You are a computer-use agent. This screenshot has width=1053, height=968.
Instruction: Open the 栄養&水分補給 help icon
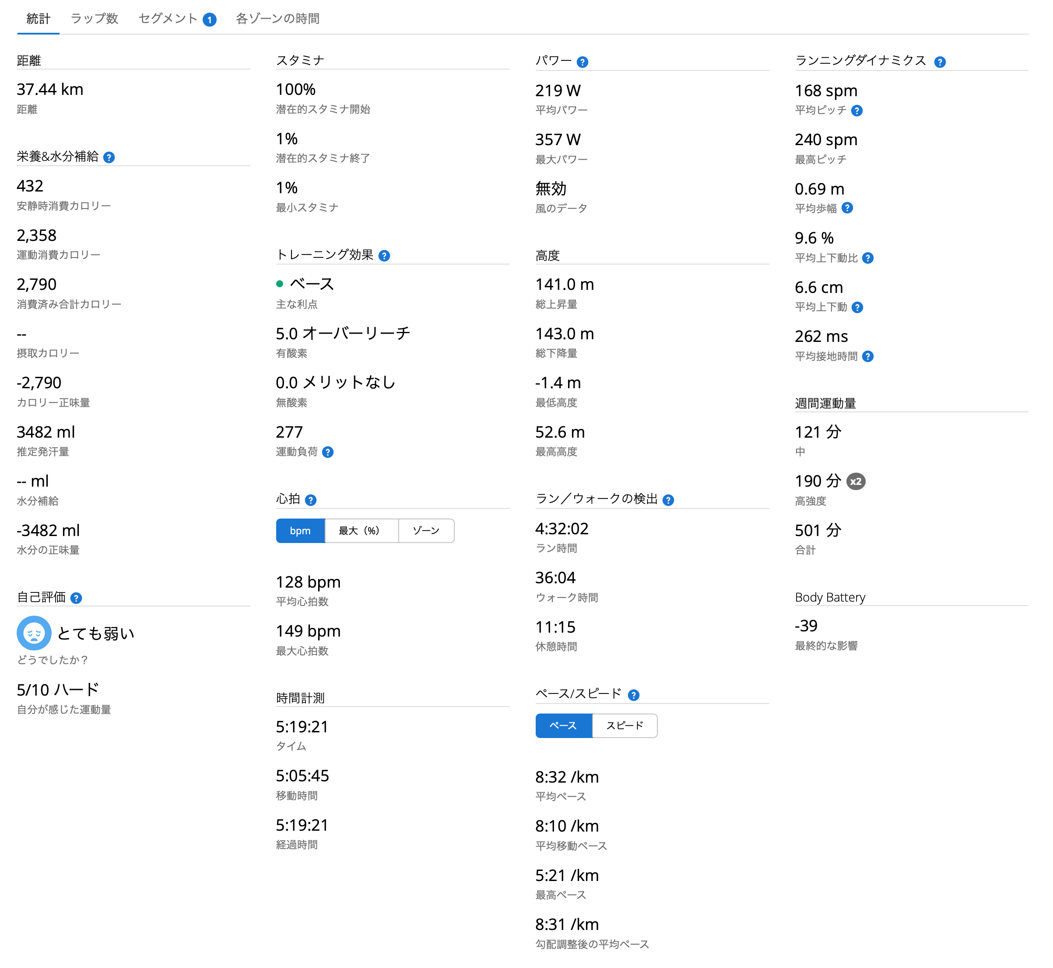pyautogui.click(x=109, y=157)
